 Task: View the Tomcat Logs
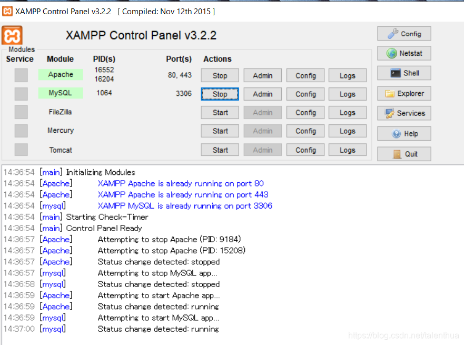[x=347, y=150]
